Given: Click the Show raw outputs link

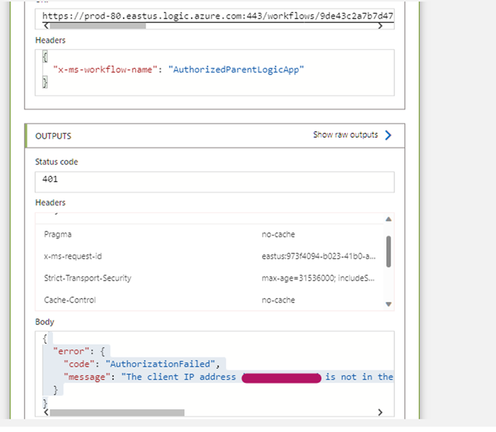Looking at the screenshot, I should [345, 135].
